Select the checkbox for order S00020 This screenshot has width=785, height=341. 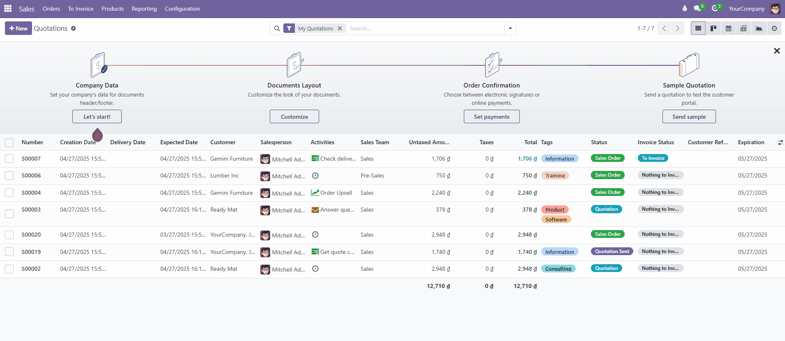point(9,235)
